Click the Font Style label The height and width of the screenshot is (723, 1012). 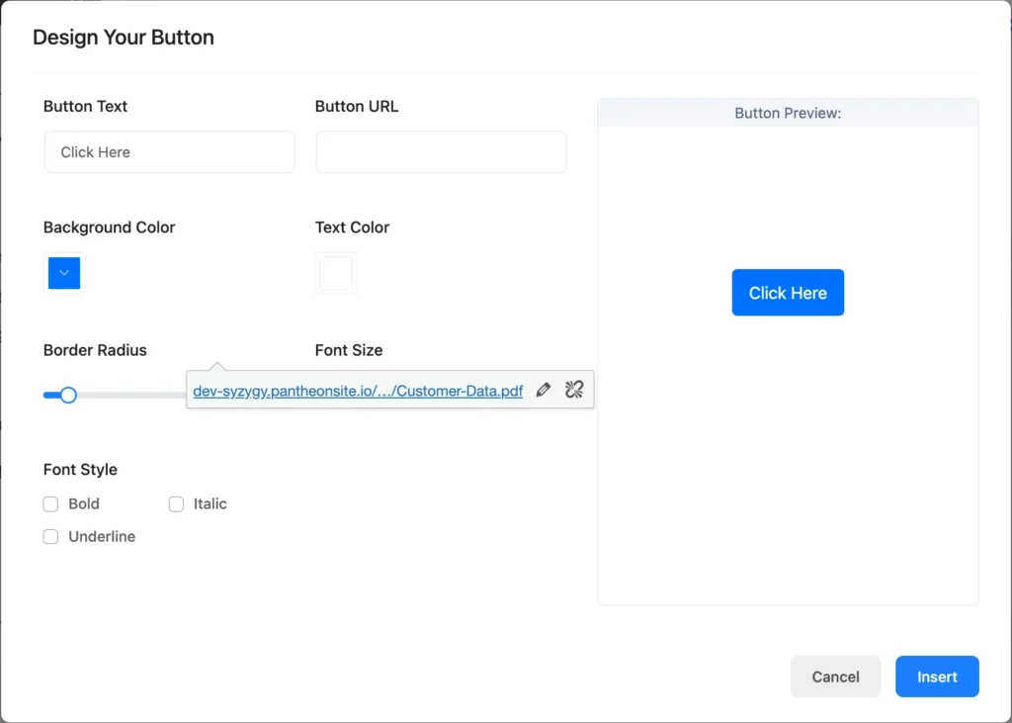pyautogui.click(x=80, y=470)
